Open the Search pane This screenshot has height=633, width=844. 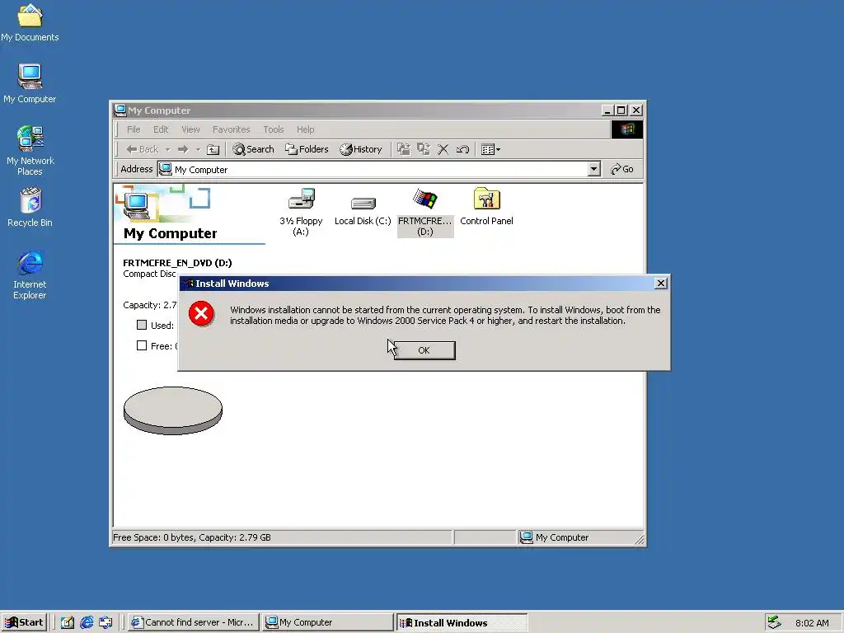(253, 149)
